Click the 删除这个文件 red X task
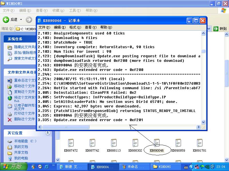 tap(10, 119)
